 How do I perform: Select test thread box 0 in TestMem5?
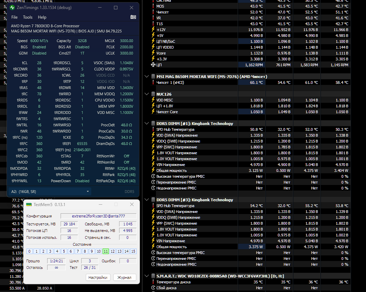point(29,251)
